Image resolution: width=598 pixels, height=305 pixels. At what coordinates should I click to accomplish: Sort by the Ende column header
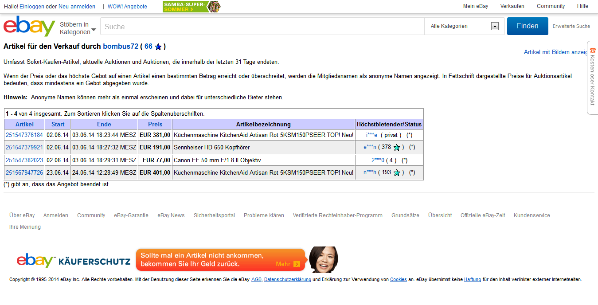[x=104, y=124]
